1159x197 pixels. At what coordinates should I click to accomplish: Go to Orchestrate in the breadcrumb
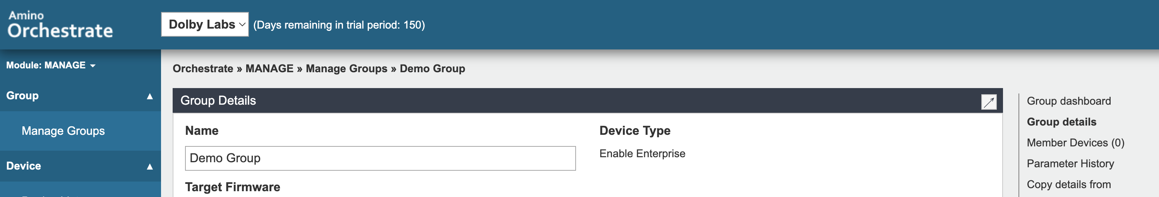click(202, 69)
